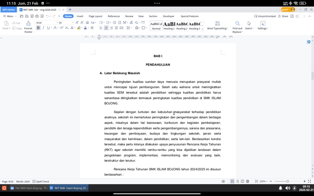This screenshot has height=196, width=314.
Task: Expand line spacing dropdown
Action: pos(131,28)
